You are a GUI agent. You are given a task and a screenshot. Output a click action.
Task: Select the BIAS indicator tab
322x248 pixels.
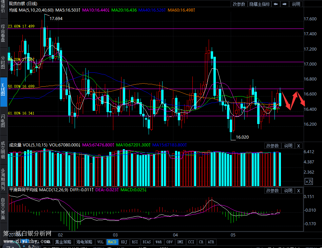[147, 242]
